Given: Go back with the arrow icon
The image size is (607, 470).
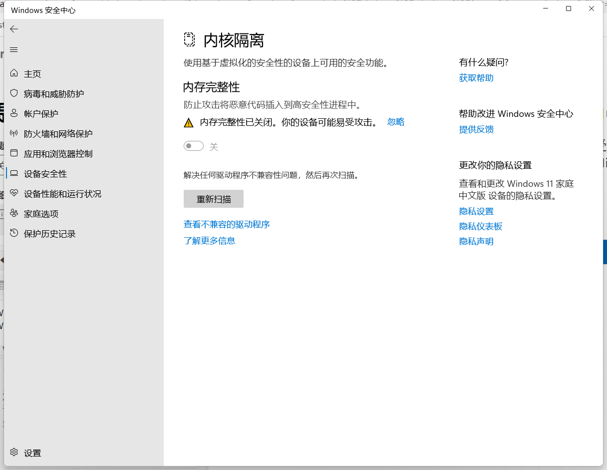Looking at the screenshot, I should point(14,29).
